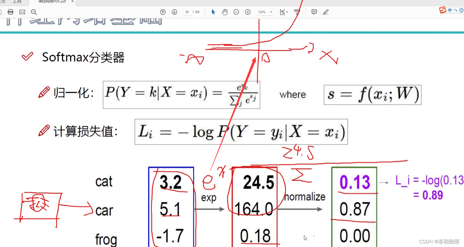Click the purple '= 0.89' loss result
464x247 pixels.
coord(428,195)
